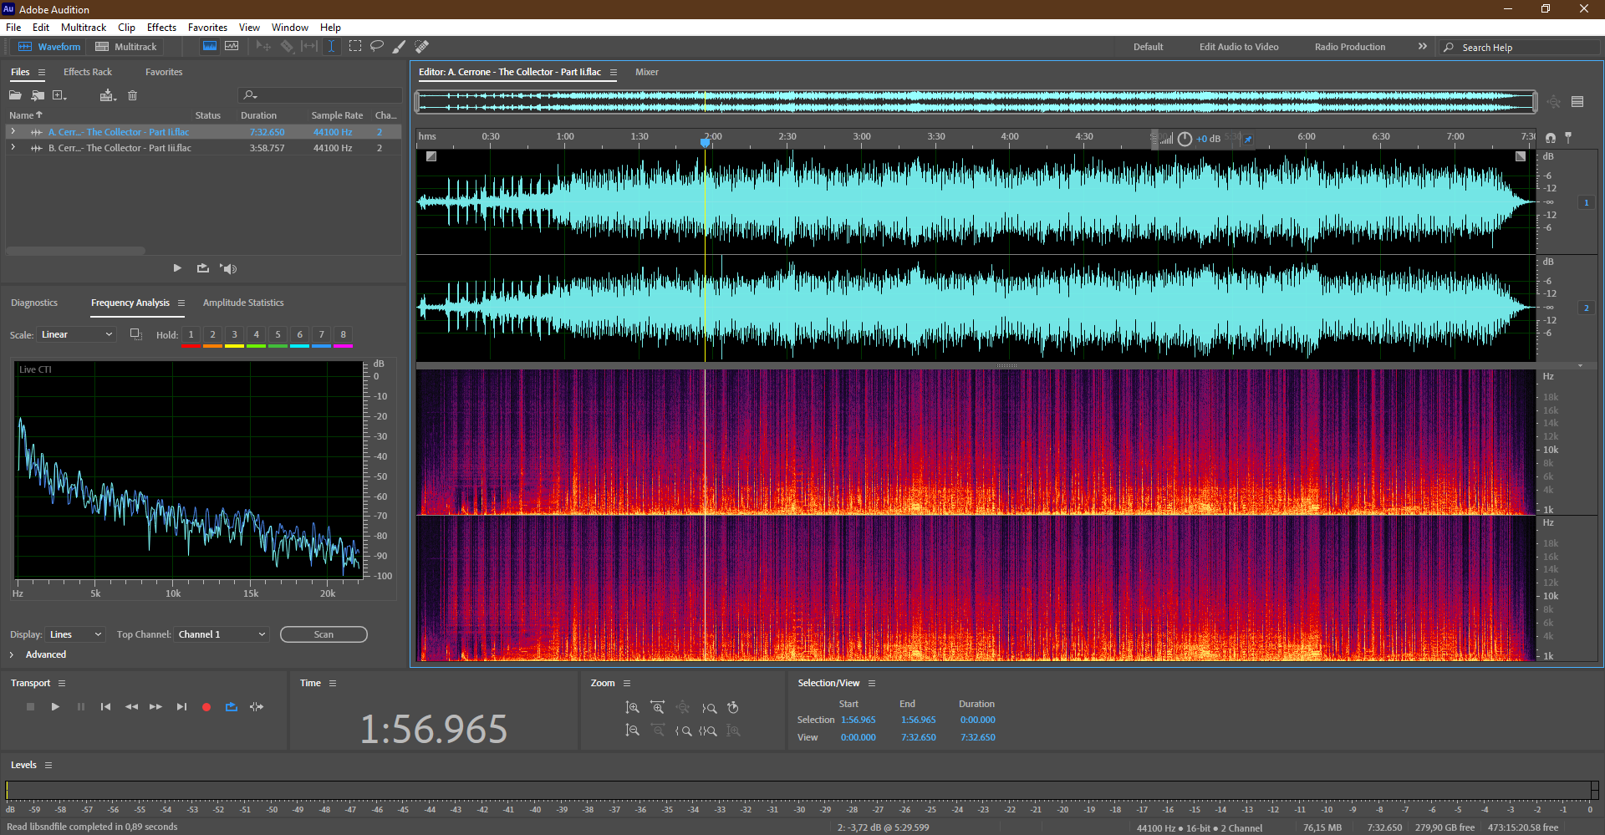Switch to Multitrack view button
The image size is (1605, 835).
point(126,47)
